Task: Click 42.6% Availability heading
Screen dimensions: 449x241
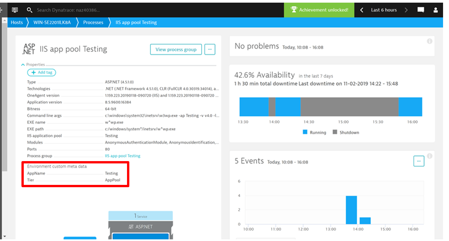Action: point(265,75)
